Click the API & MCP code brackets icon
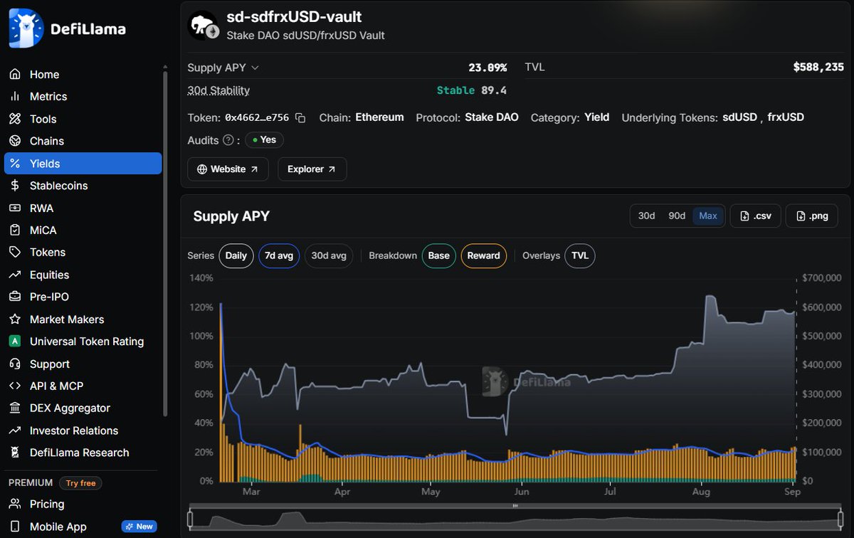854x538 pixels. click(15, 386)
